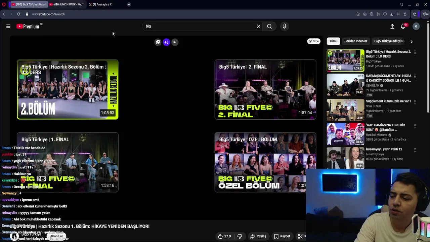Go to YouTube Premium home logo
Screen dimensions: 430x242
(28, 26)
